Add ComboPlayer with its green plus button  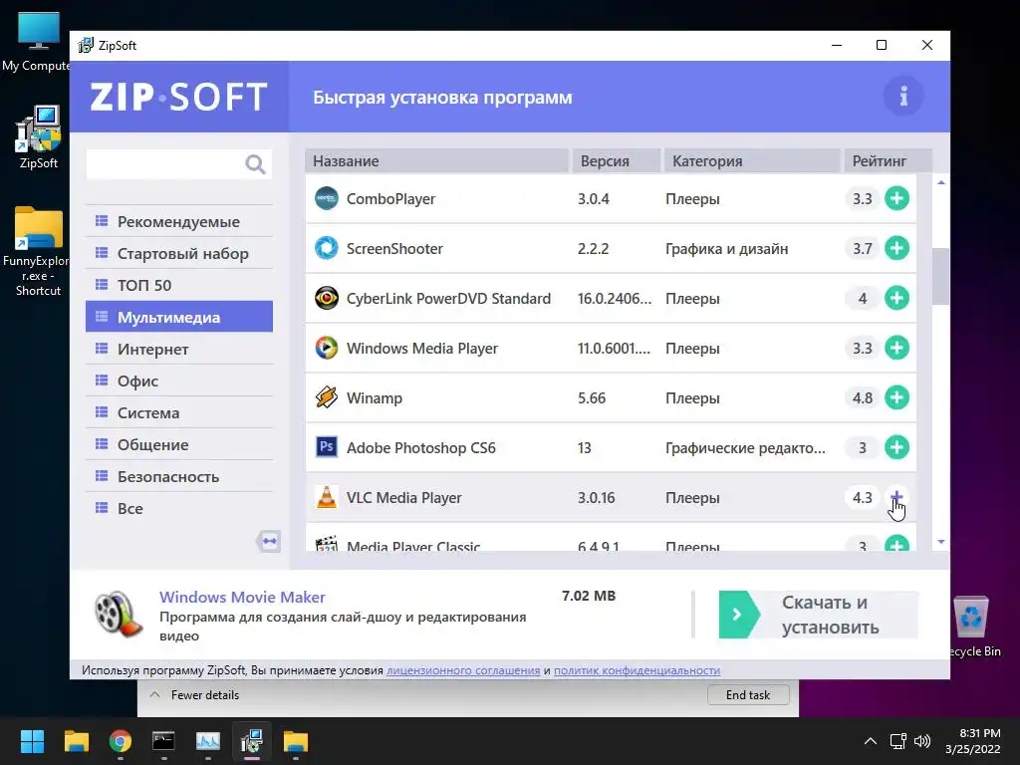click(x=896, y=198)
